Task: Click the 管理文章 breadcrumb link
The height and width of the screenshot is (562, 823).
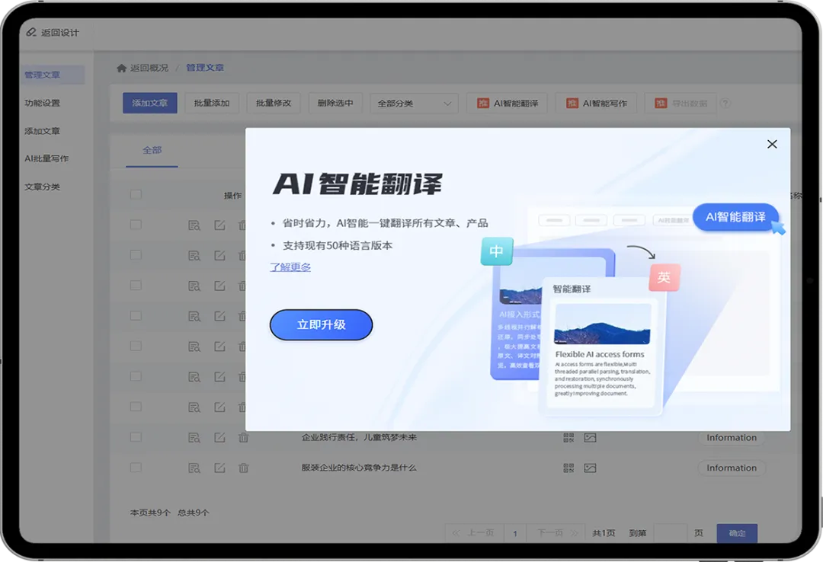Action: 205,68
